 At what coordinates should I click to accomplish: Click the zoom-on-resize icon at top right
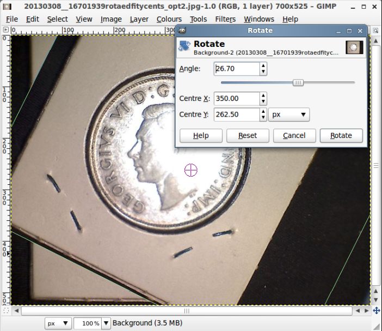[375, 31]
